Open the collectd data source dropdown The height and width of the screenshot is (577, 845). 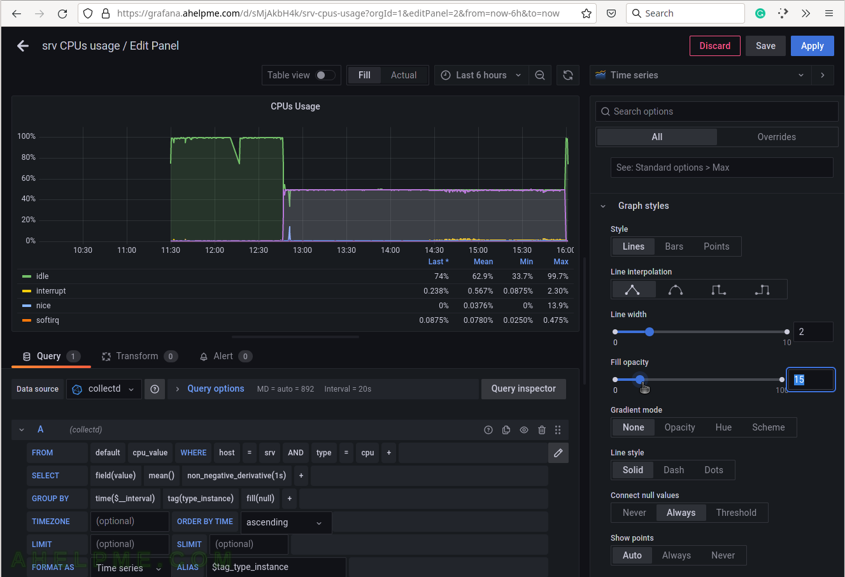coord(104,389)
